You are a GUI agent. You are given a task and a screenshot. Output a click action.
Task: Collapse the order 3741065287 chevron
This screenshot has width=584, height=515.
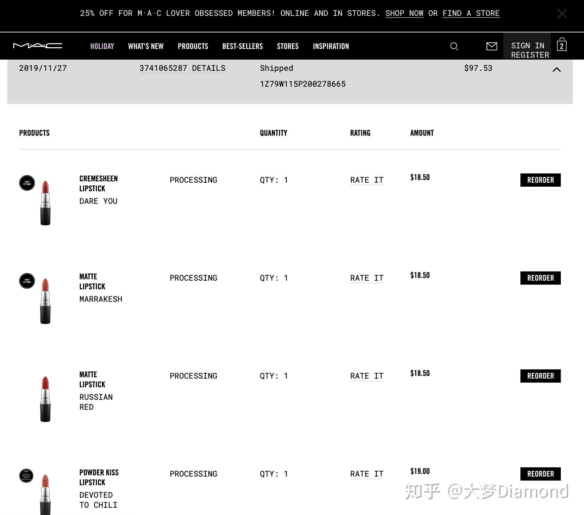pos(557,70)
